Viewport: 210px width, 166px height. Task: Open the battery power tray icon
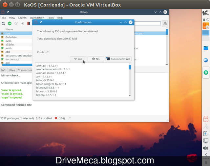pos(206,133)
